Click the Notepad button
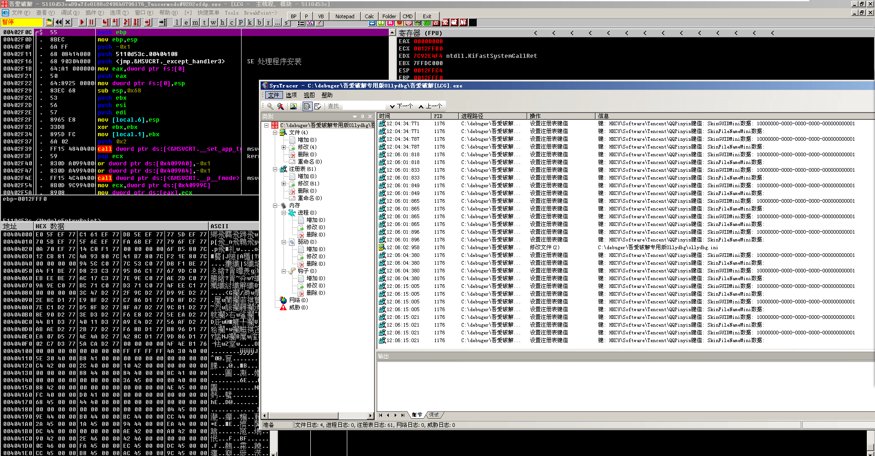This screenshot has width=875, height=456. [x=345, y=16]
